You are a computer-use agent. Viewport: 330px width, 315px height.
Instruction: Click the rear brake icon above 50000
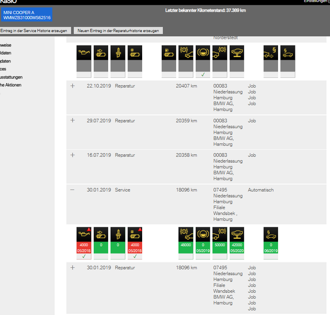(220, 234)
